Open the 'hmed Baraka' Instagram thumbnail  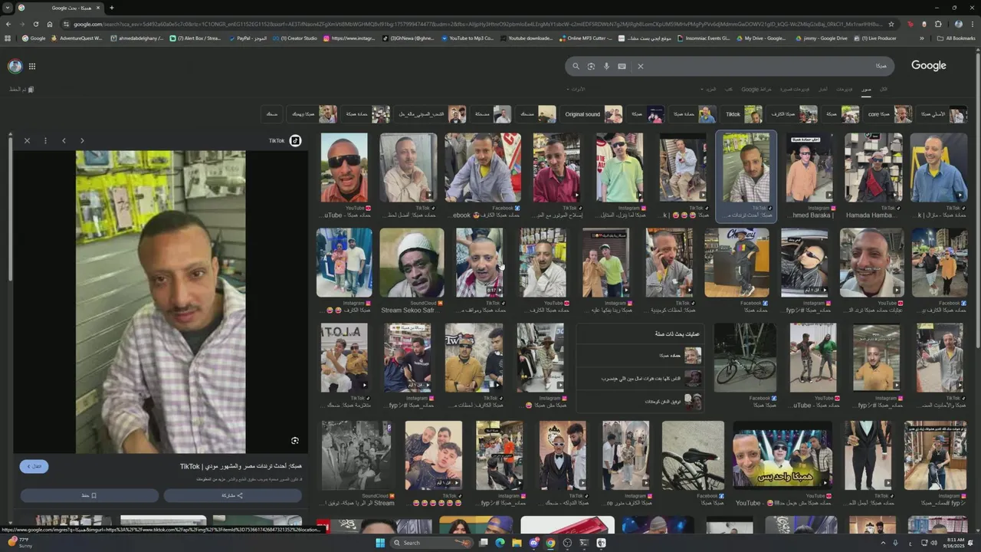[809, 167]
